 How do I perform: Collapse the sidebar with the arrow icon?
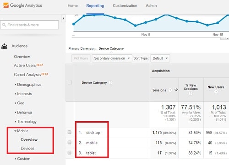point(63,19)
